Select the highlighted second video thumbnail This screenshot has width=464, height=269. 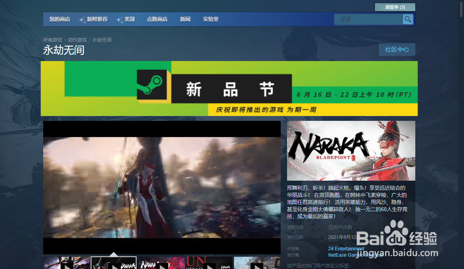pos(114,263)
